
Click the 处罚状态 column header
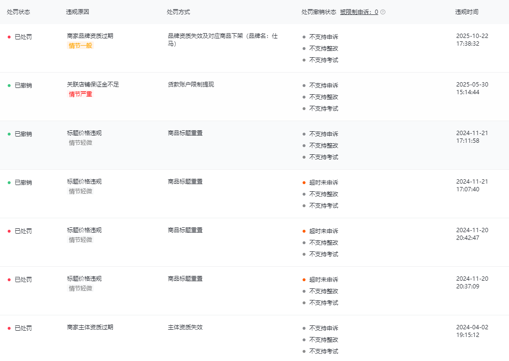(x=18, y=12)
